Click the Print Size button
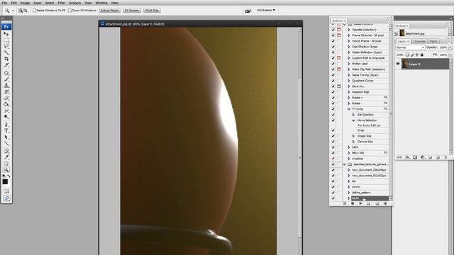Screen dimensions: 454x255 point(152,11)
